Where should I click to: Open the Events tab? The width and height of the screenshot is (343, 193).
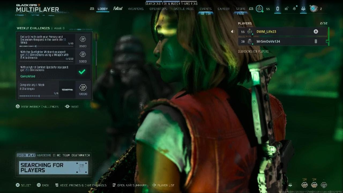coord(206,9)
